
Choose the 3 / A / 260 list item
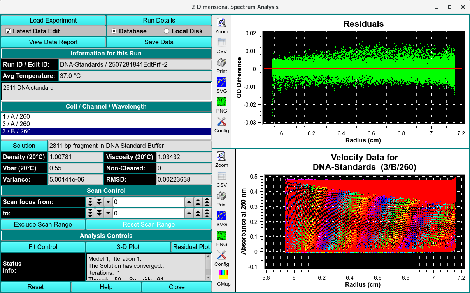tap(16, 124)
